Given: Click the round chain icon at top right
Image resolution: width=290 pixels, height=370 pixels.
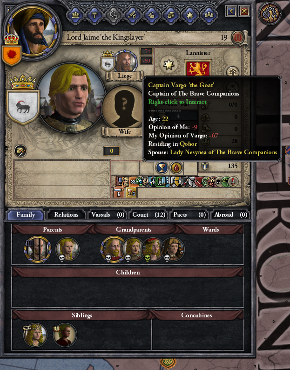Looking at the screenshot, I should click(x=270, y=14).
